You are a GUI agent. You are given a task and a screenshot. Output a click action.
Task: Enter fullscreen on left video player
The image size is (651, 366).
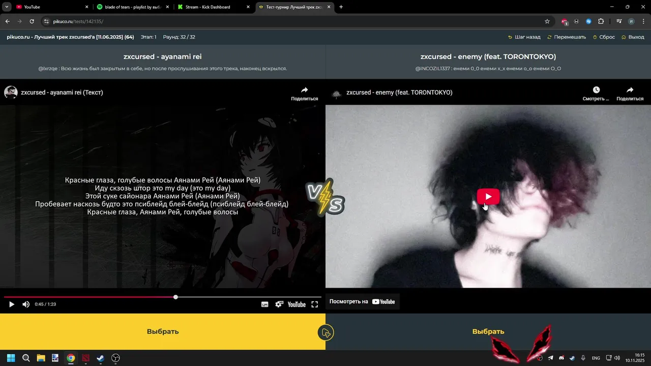point(315,304)
